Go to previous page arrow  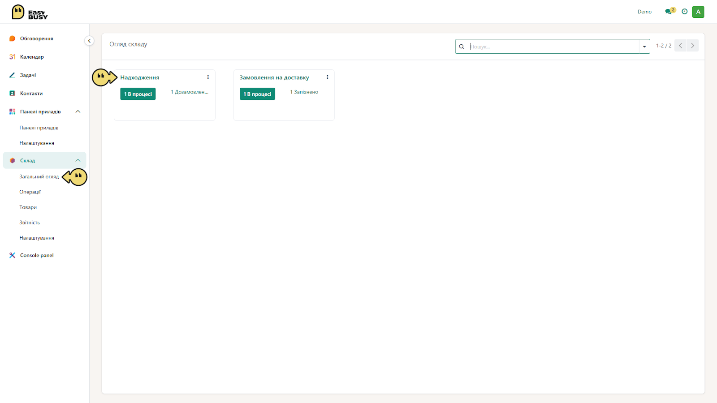[680, 46]
